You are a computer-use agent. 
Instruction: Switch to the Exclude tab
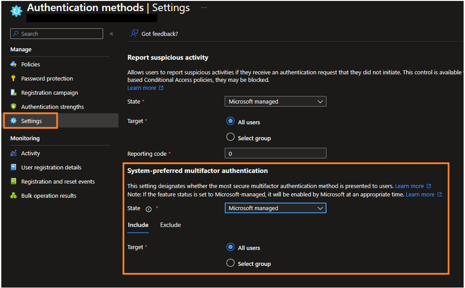tap(171, 225)
